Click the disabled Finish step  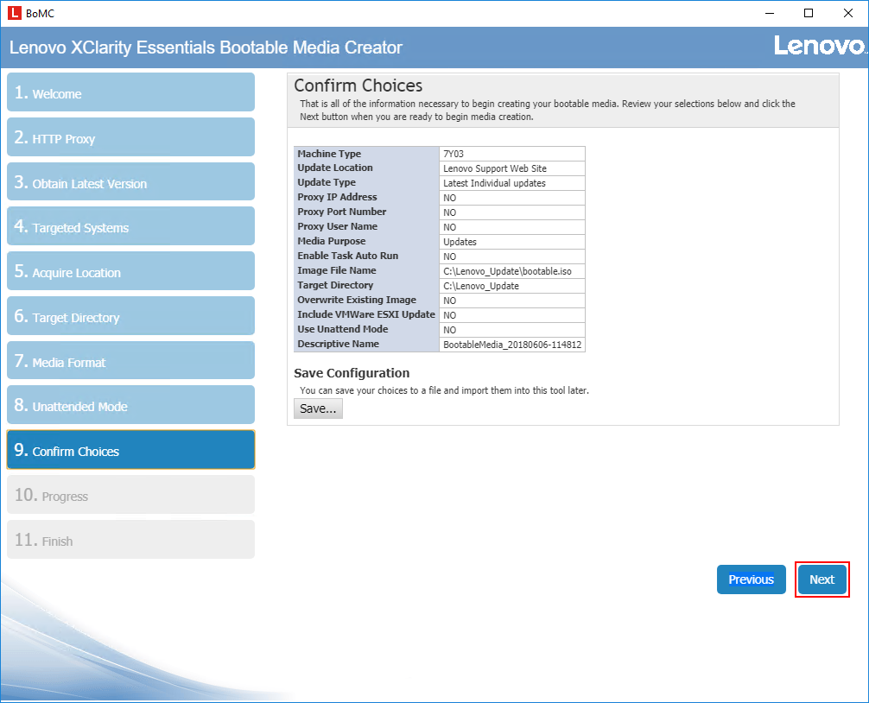[x=130, y=540]
